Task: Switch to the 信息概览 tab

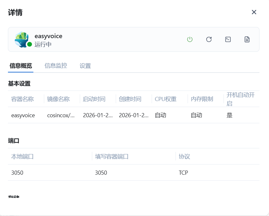Action: 21,66
